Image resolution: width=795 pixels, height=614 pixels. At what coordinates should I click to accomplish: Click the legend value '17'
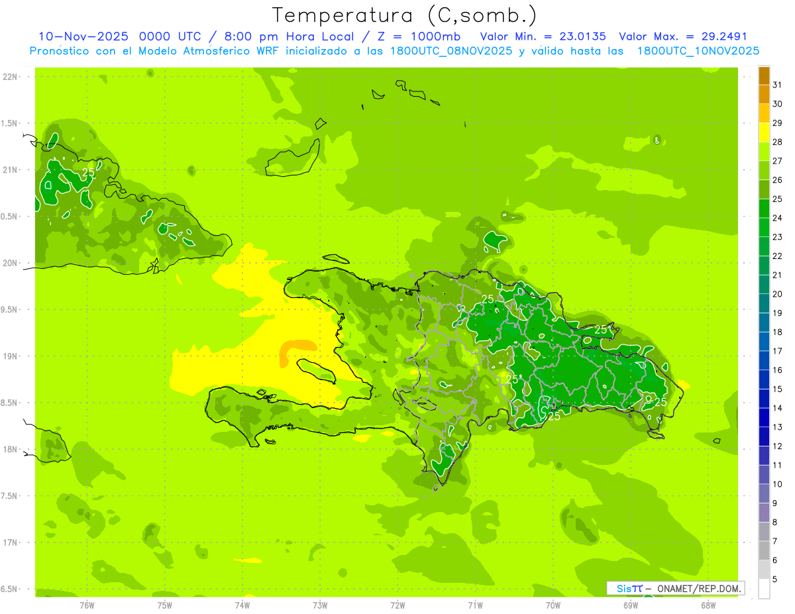click(778, 351)
